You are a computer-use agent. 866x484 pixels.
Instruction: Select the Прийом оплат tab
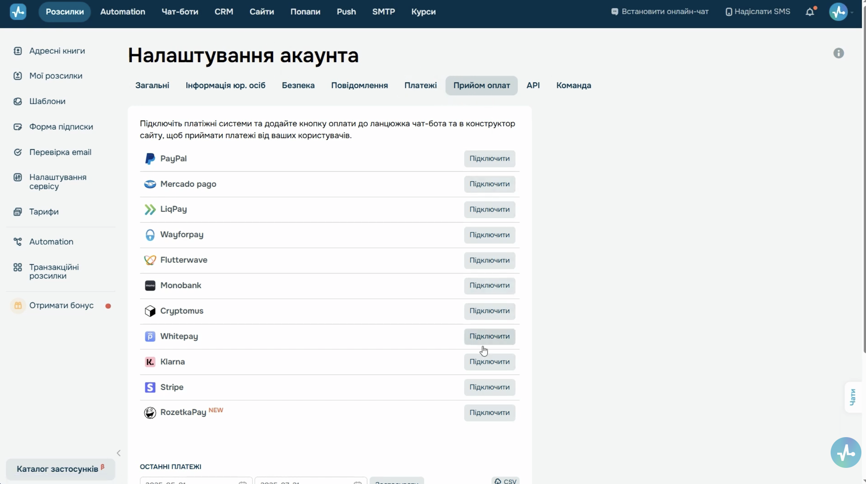pos(481,85)
